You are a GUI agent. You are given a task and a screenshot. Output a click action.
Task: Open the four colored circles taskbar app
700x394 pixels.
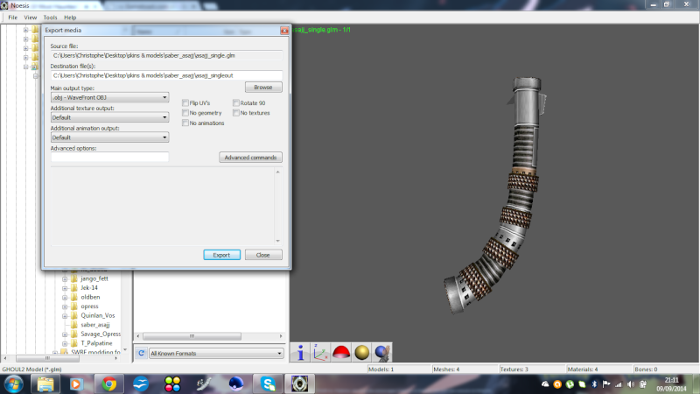click(172, 384)
